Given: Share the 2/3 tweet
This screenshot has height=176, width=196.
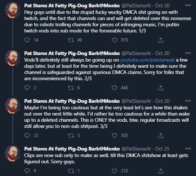Looking at the screenshot, I should [161, 88].
